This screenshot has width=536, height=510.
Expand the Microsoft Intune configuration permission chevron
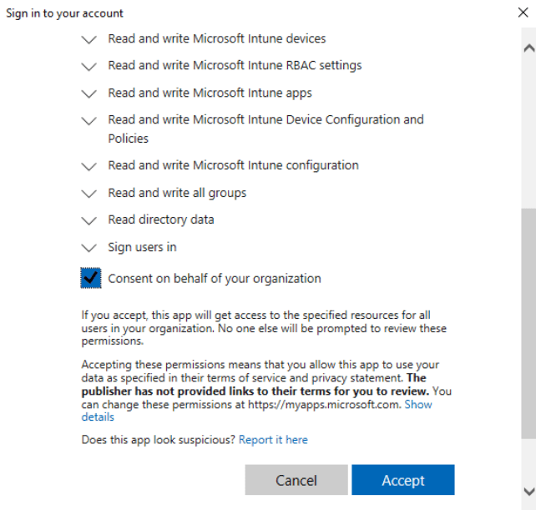tap(89, 166)
